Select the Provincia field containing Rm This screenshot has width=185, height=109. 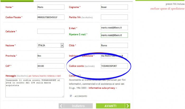pyautogui.click(x=50, y=56)
